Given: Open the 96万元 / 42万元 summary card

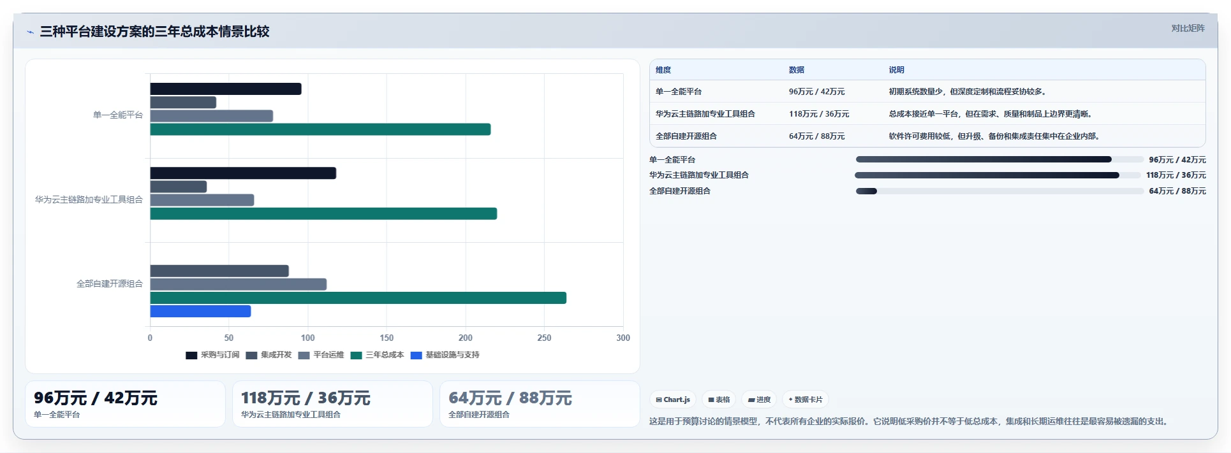Looking at the screenshot, I should (x=125, y=404).
